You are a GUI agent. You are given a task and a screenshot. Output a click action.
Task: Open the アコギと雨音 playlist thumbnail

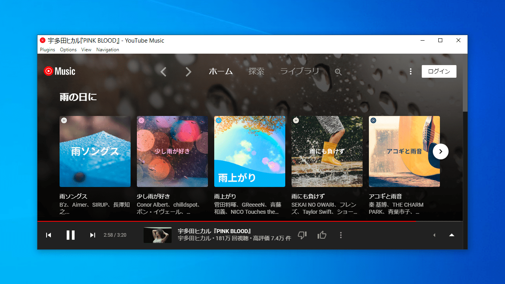pyautogui.click(x=404, y=151)
